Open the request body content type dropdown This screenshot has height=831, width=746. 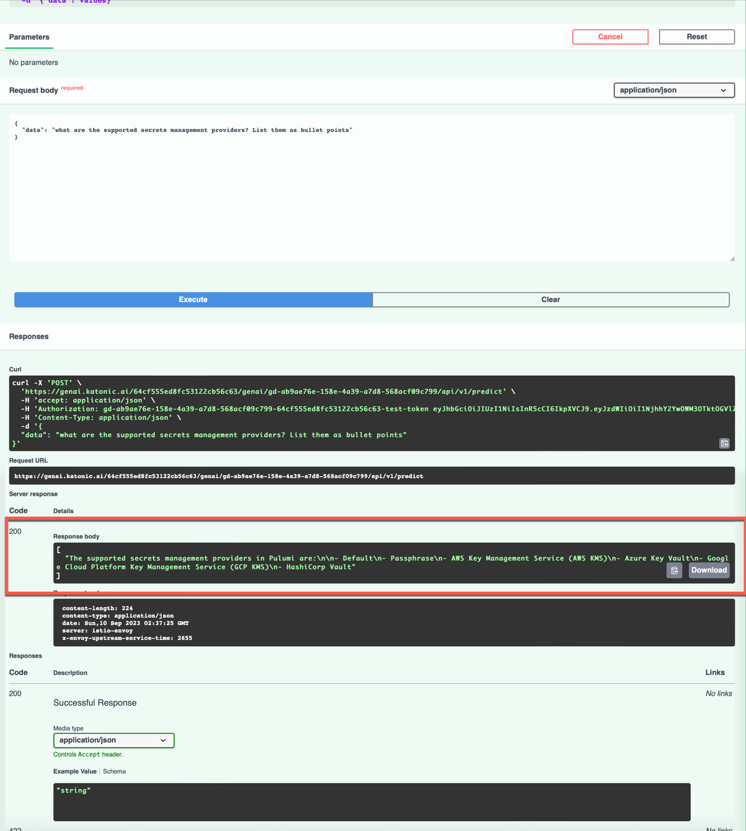(x=674, y=90)
